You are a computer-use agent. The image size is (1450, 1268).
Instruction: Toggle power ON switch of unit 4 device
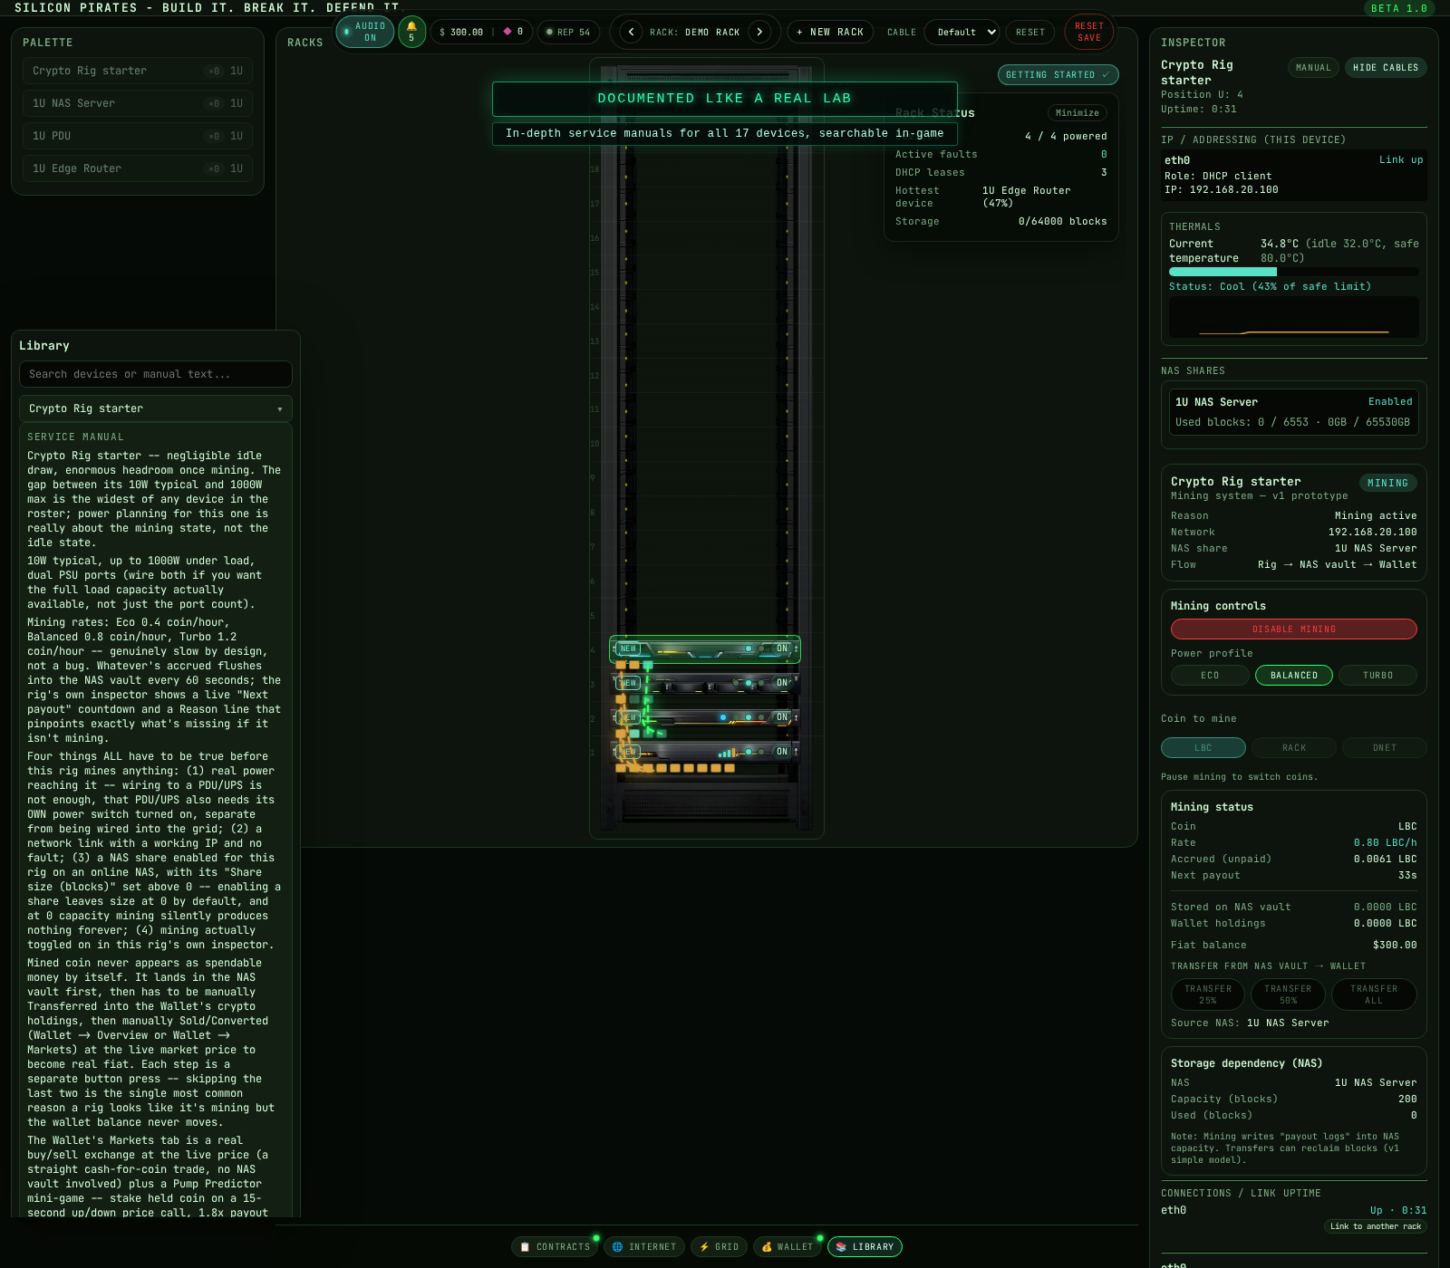782,648
